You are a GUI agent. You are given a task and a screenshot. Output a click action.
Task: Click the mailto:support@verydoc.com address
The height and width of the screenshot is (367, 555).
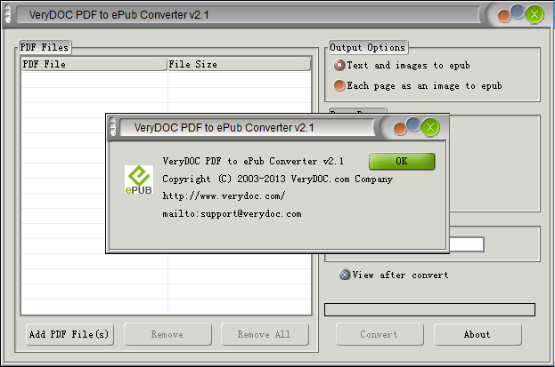point(232,213)
